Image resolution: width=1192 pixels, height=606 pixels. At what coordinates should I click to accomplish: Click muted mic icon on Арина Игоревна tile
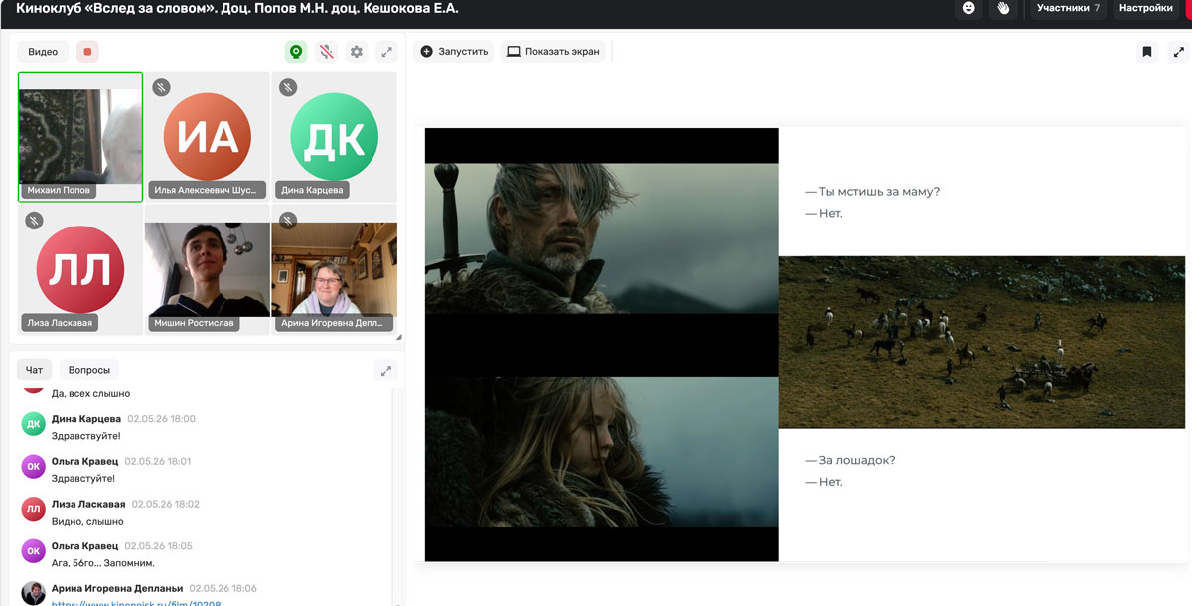point(288,221)
